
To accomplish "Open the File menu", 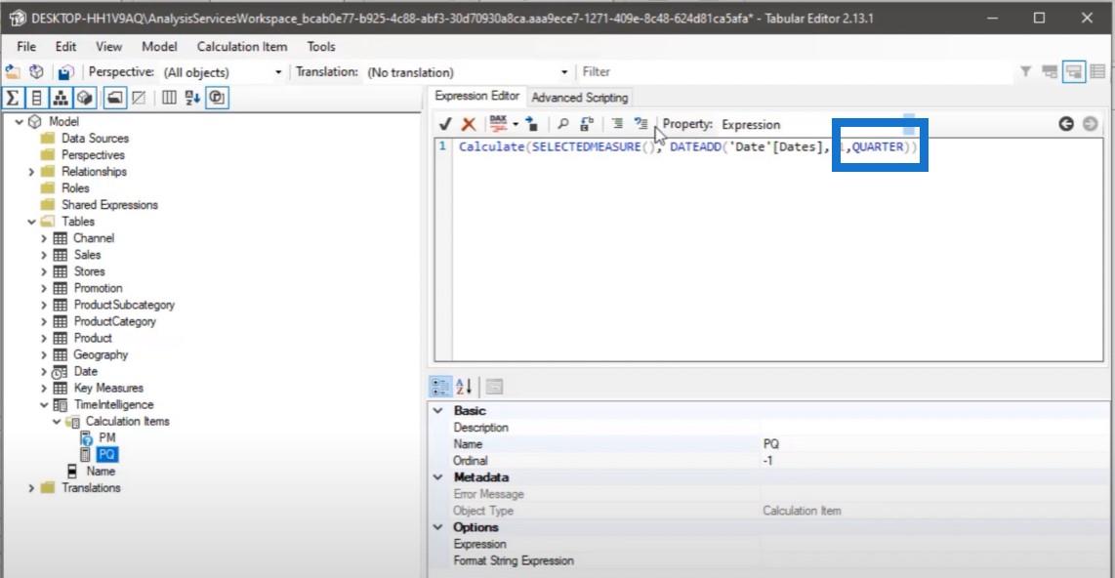I will coord(26,46).
